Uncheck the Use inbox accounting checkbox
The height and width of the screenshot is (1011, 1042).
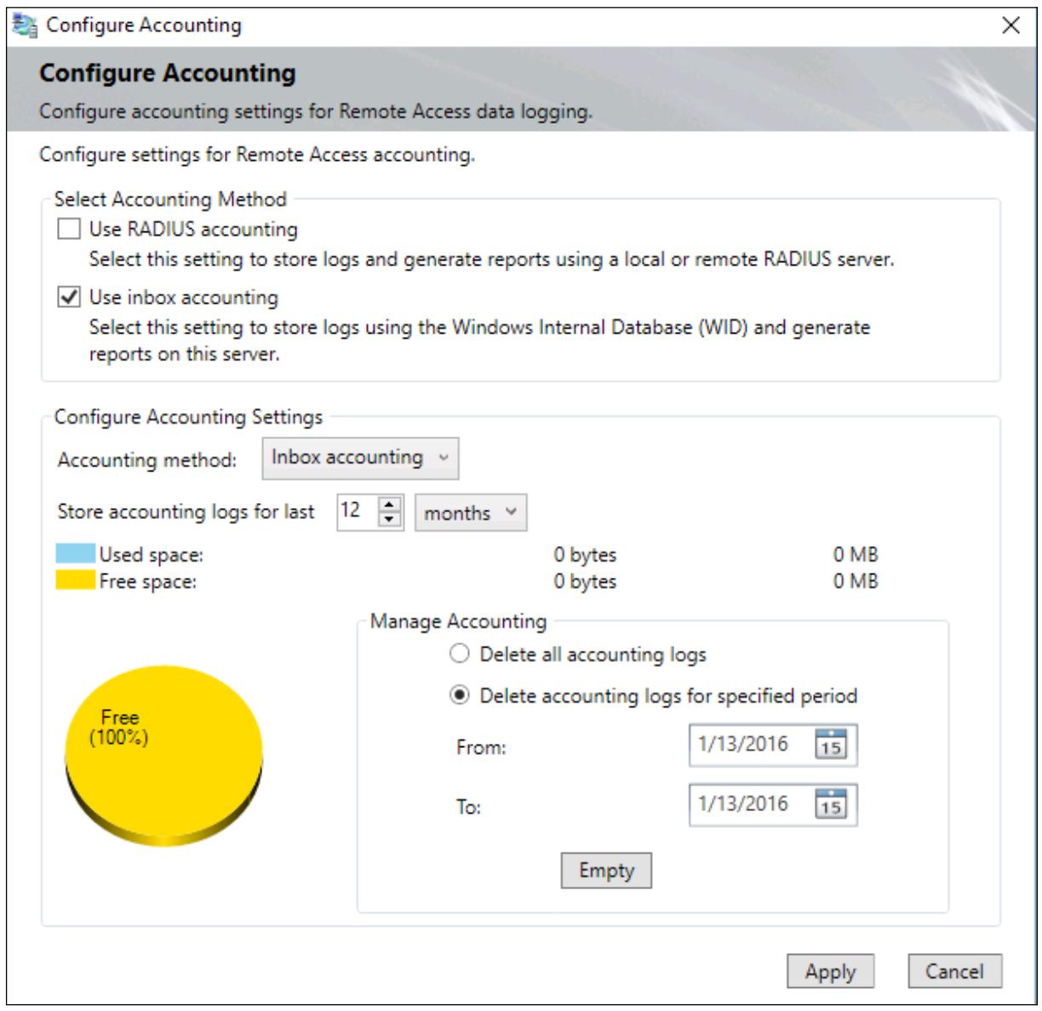pos(68,298)
